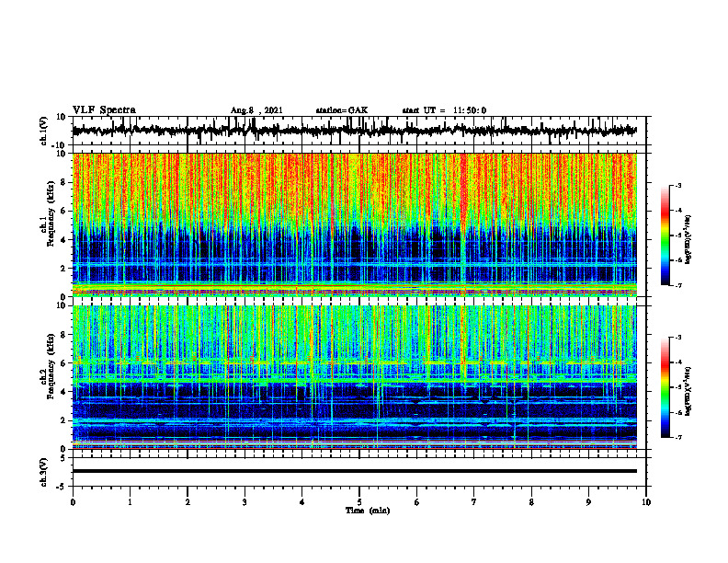Click time-axis tick label "9" at bottom
This screenshot has height=563, width=728.
[588, 502]
